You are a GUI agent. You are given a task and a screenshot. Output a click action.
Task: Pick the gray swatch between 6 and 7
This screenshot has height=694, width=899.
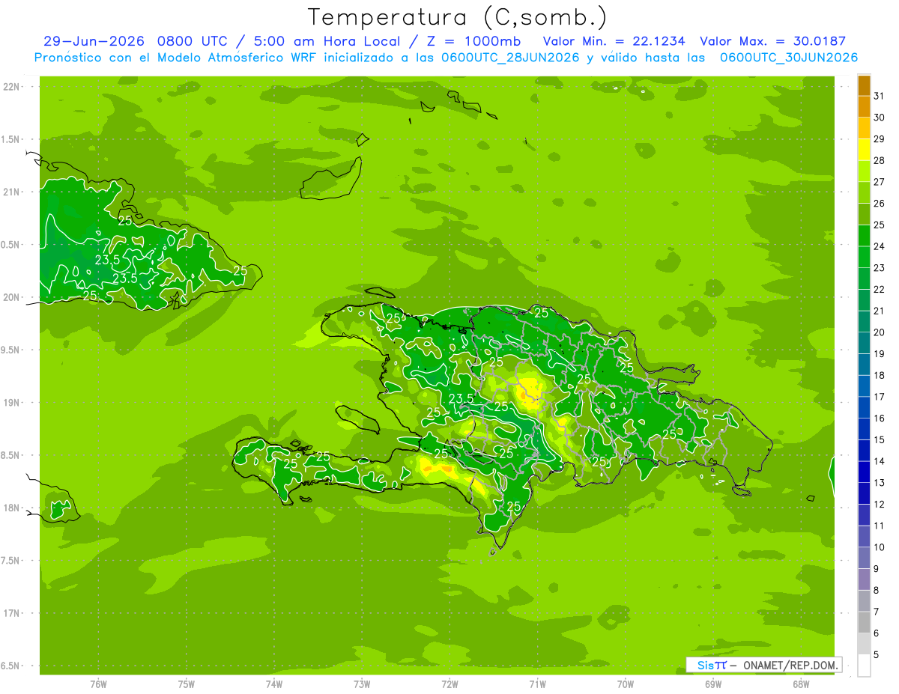coord(864,623)
